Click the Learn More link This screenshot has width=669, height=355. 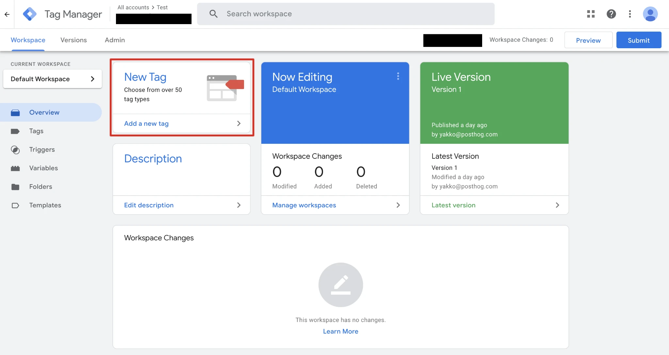coord(340,331)
